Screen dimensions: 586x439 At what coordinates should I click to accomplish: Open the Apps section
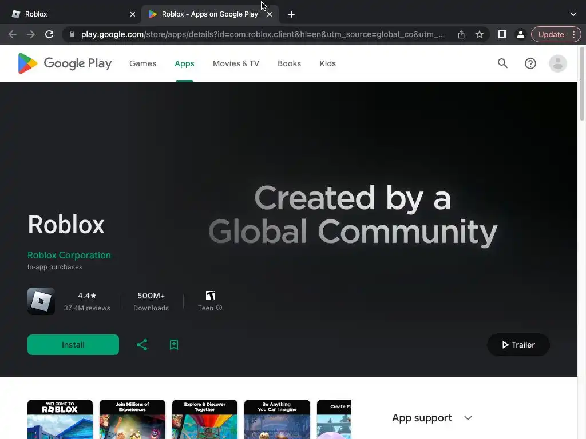(184, 63)
